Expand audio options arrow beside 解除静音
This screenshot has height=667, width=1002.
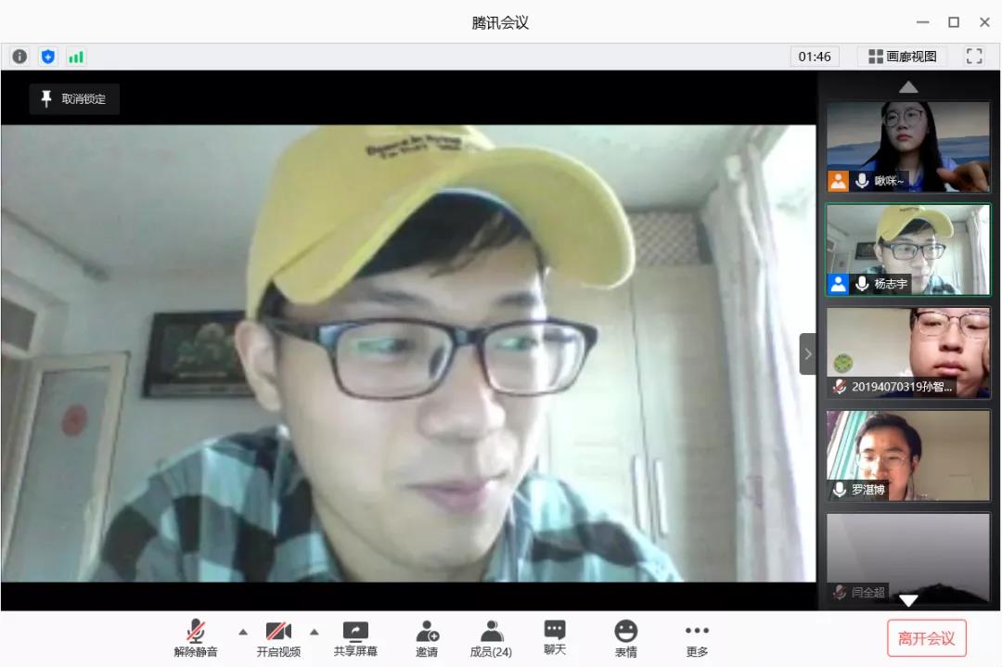click(x=243, y=632)
